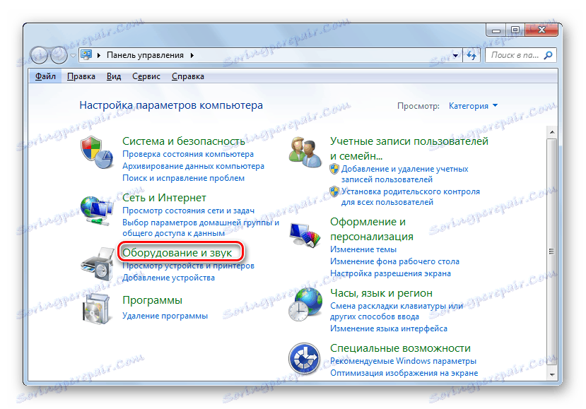This screenshot has width=586, height=409.
Task: Click the Control Panel address bar icon
Action: (x=86, y=55)
